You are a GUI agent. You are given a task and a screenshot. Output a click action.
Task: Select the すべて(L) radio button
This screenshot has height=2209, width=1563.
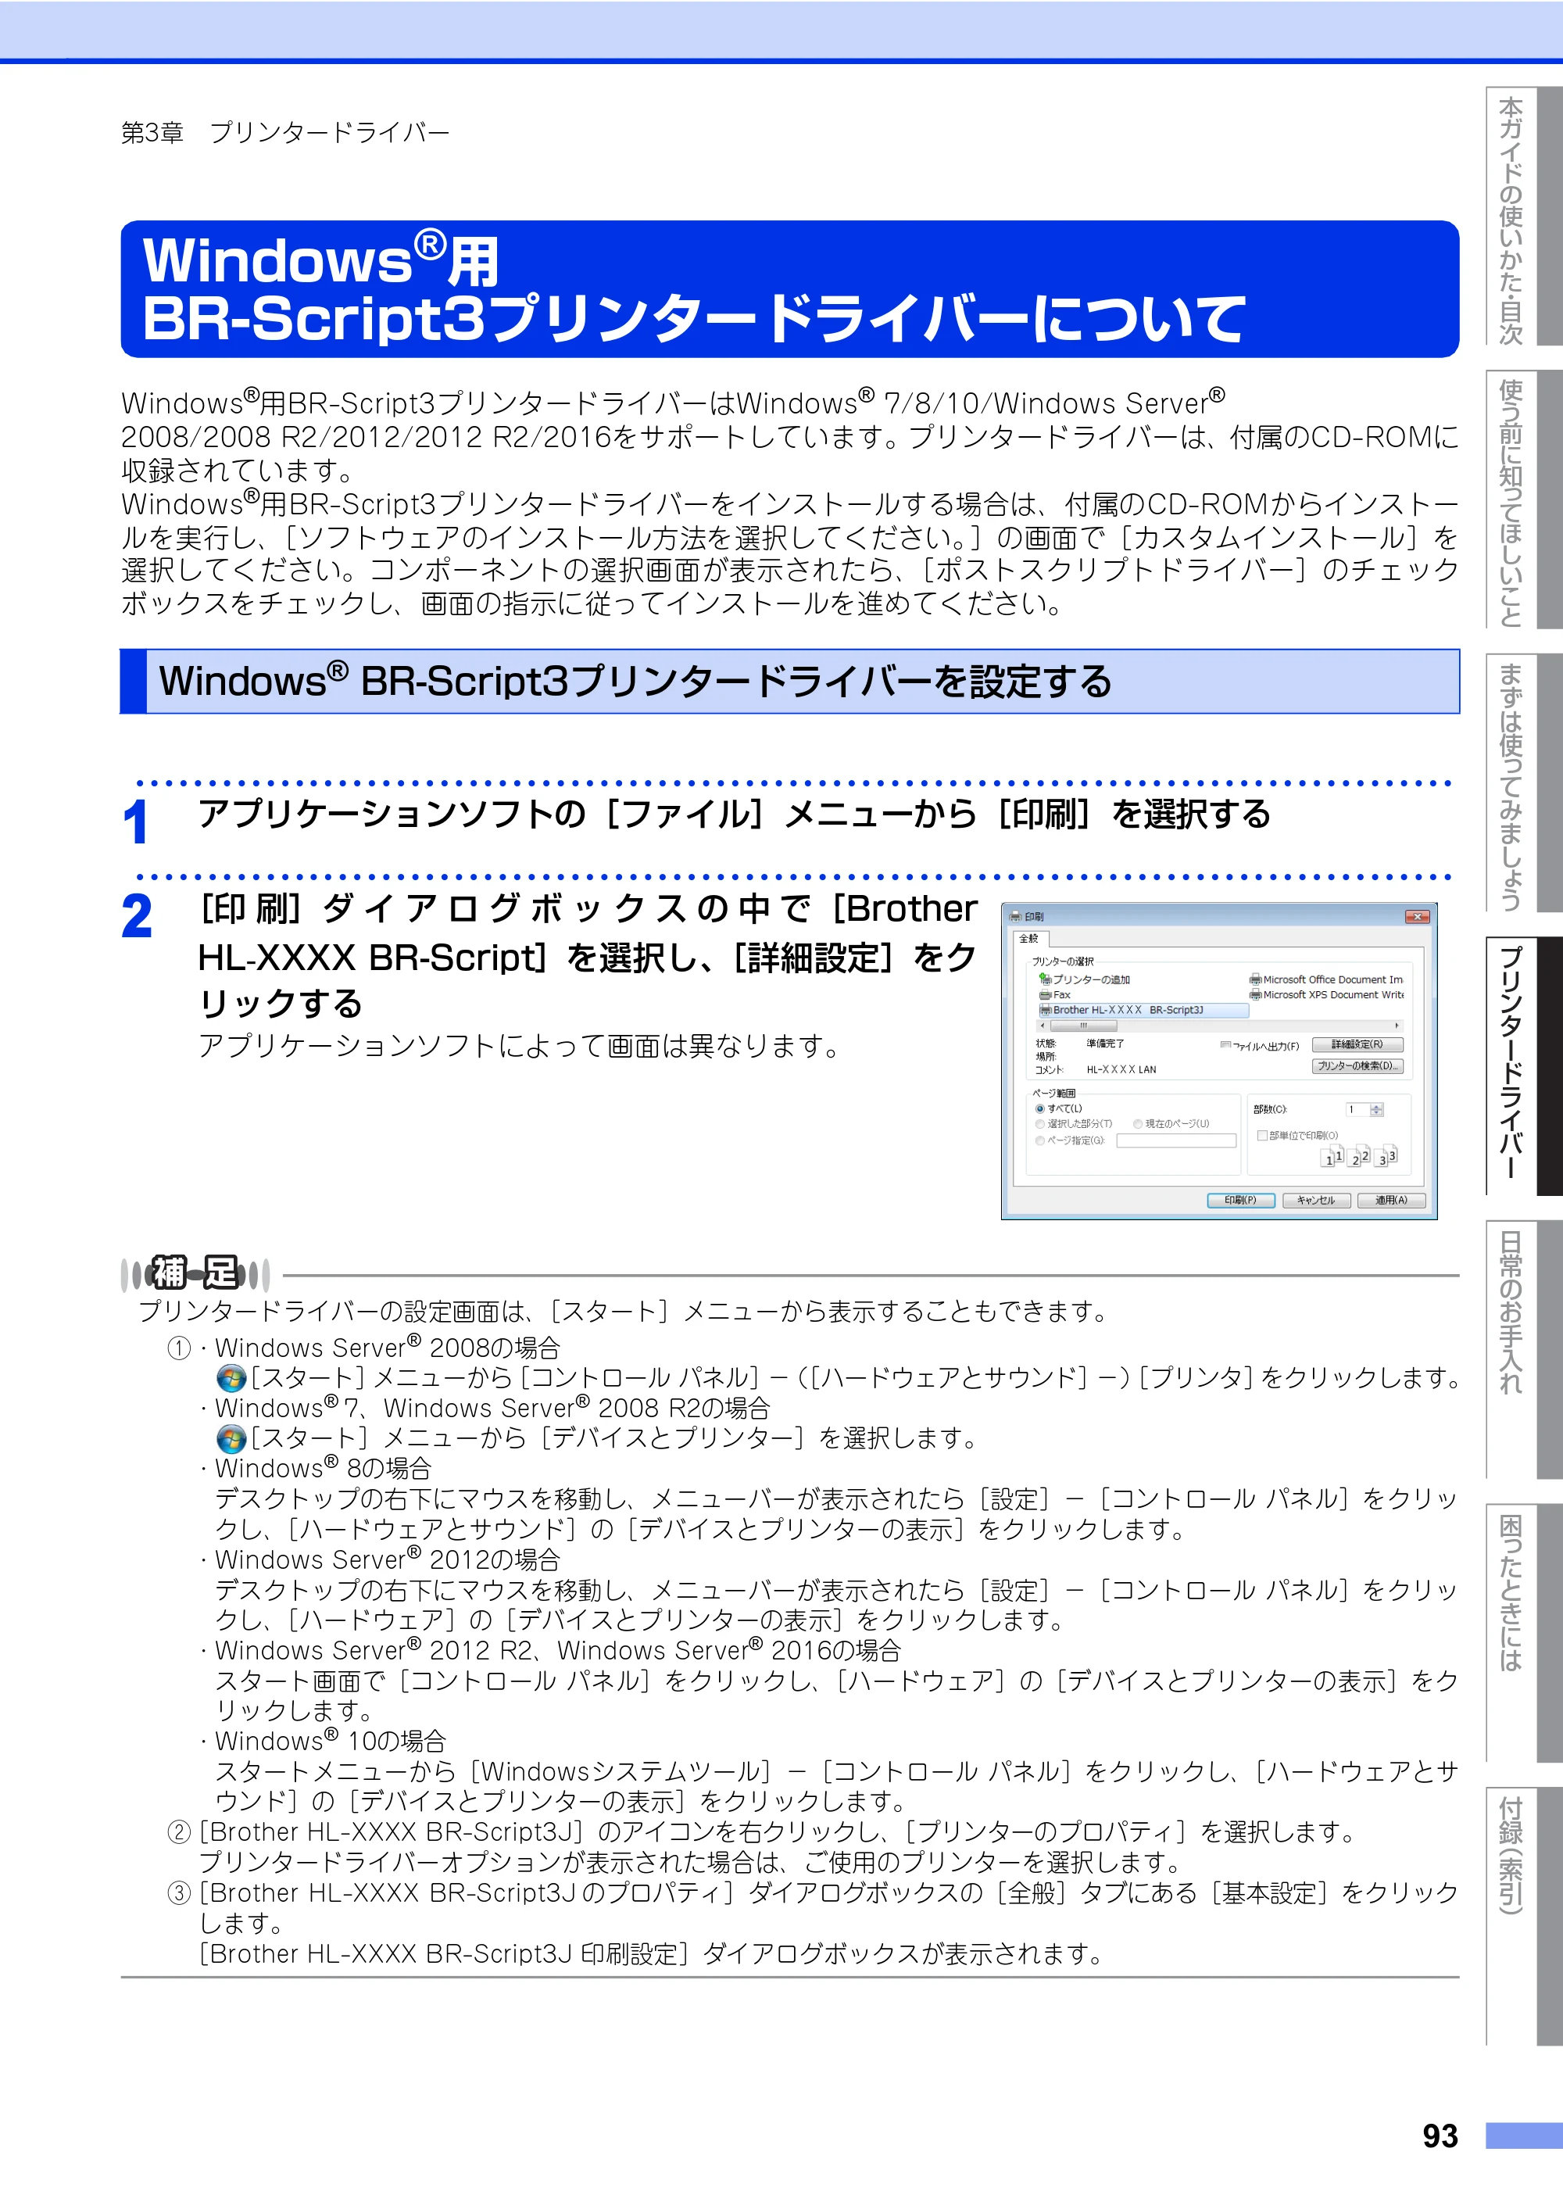[1040, 1109]
